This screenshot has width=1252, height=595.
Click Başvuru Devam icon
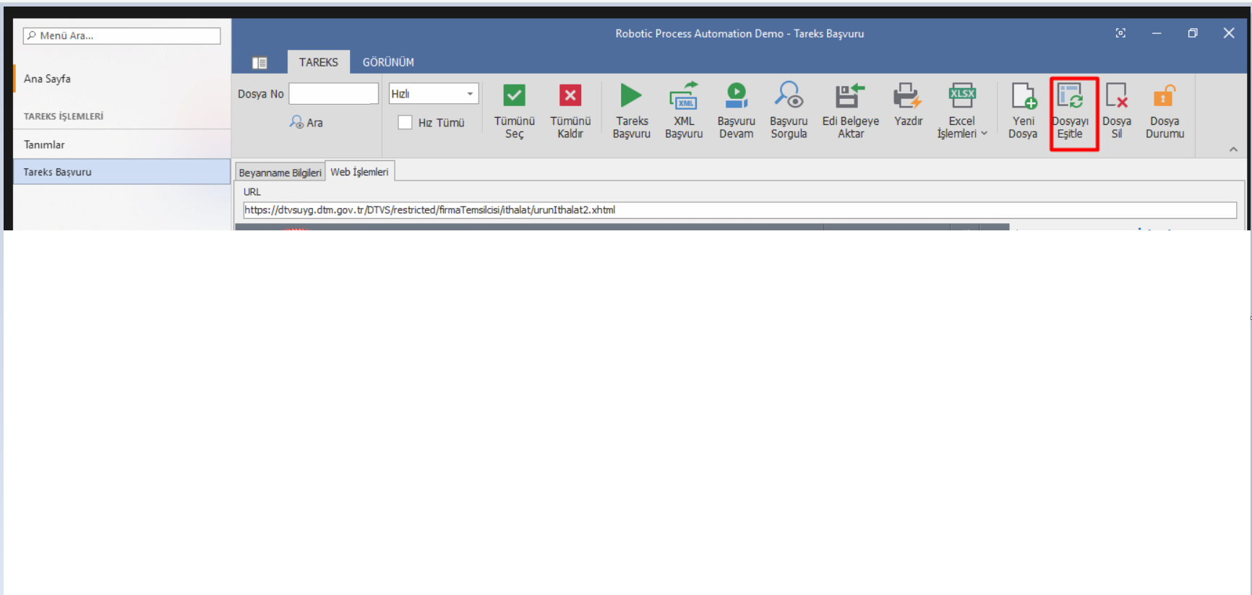coord(736,95)
